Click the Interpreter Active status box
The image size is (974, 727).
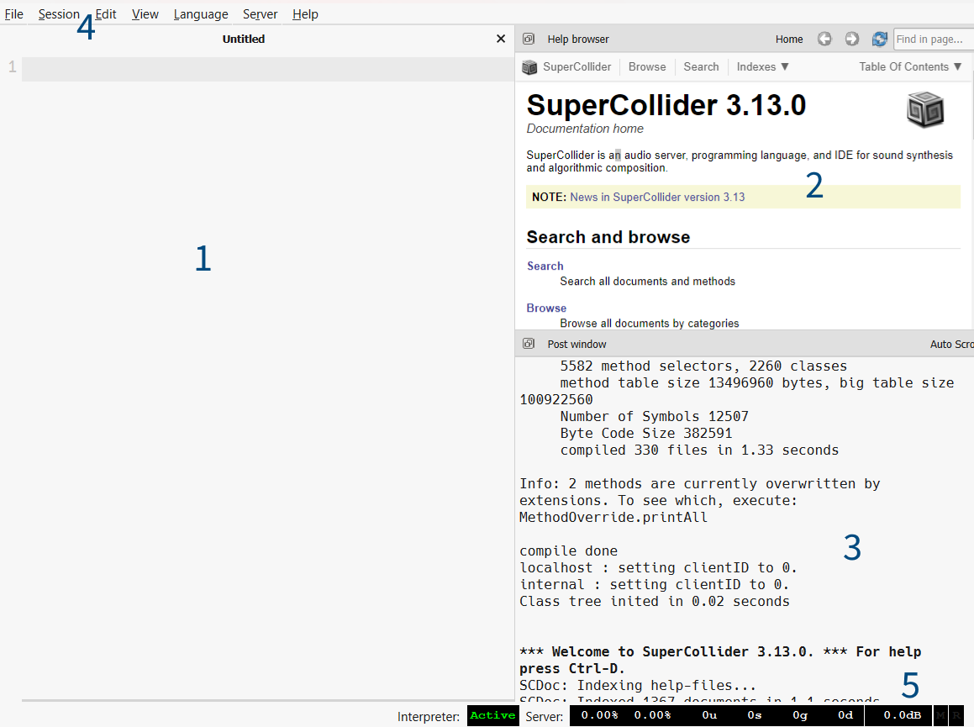coord(492,715)
